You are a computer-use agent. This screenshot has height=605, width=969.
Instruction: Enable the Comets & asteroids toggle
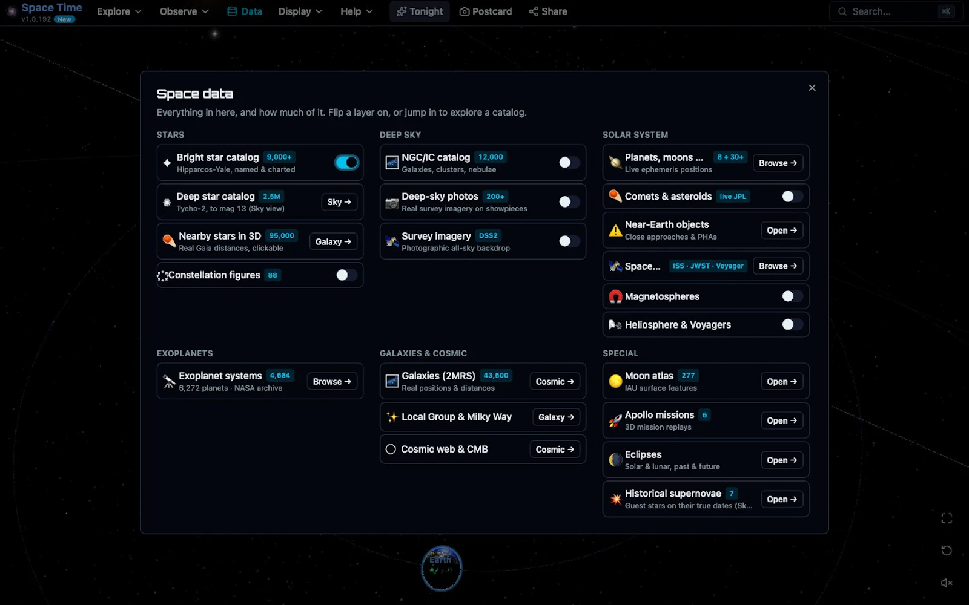[792, 196]
